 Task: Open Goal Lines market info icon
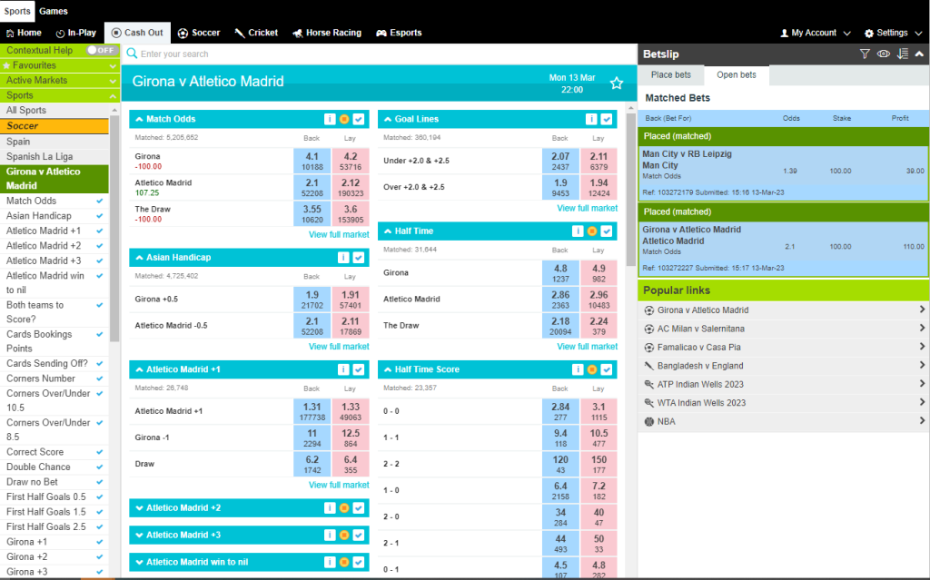coord(591,119)
